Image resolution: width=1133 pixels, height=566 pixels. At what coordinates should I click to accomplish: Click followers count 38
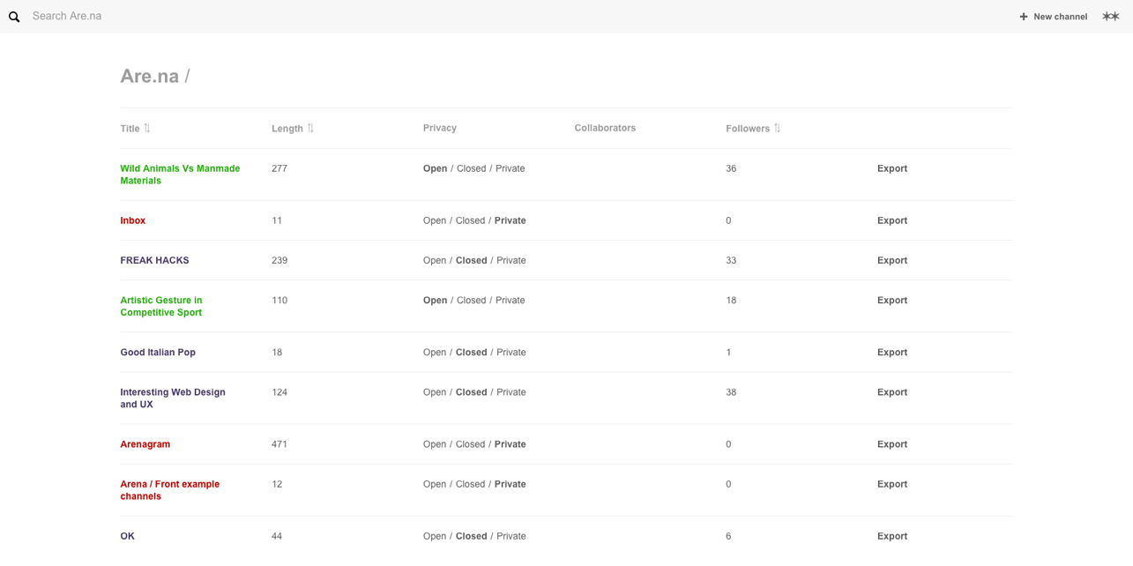(731, 392)
